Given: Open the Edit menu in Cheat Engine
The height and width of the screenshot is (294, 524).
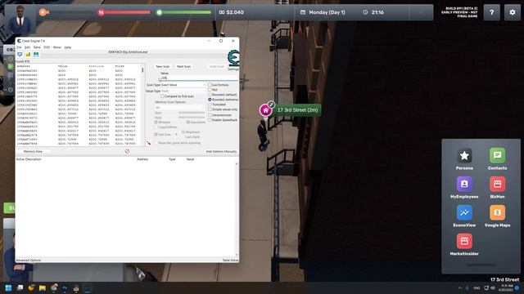Looking at the screenshot, I should pos(27,47).
